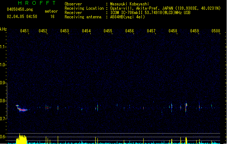Click the HROFFT title text
This screenshot has width=227, height=144.
tap(37, 3)
